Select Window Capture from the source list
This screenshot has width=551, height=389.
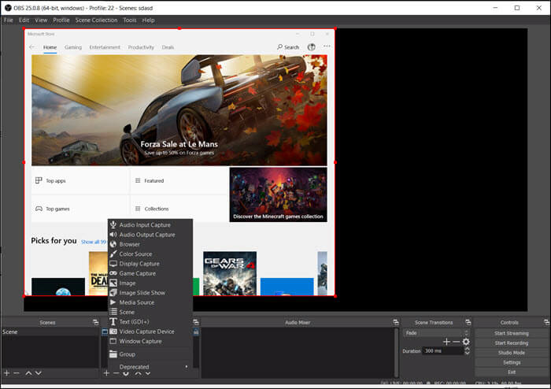click(140, 341)
